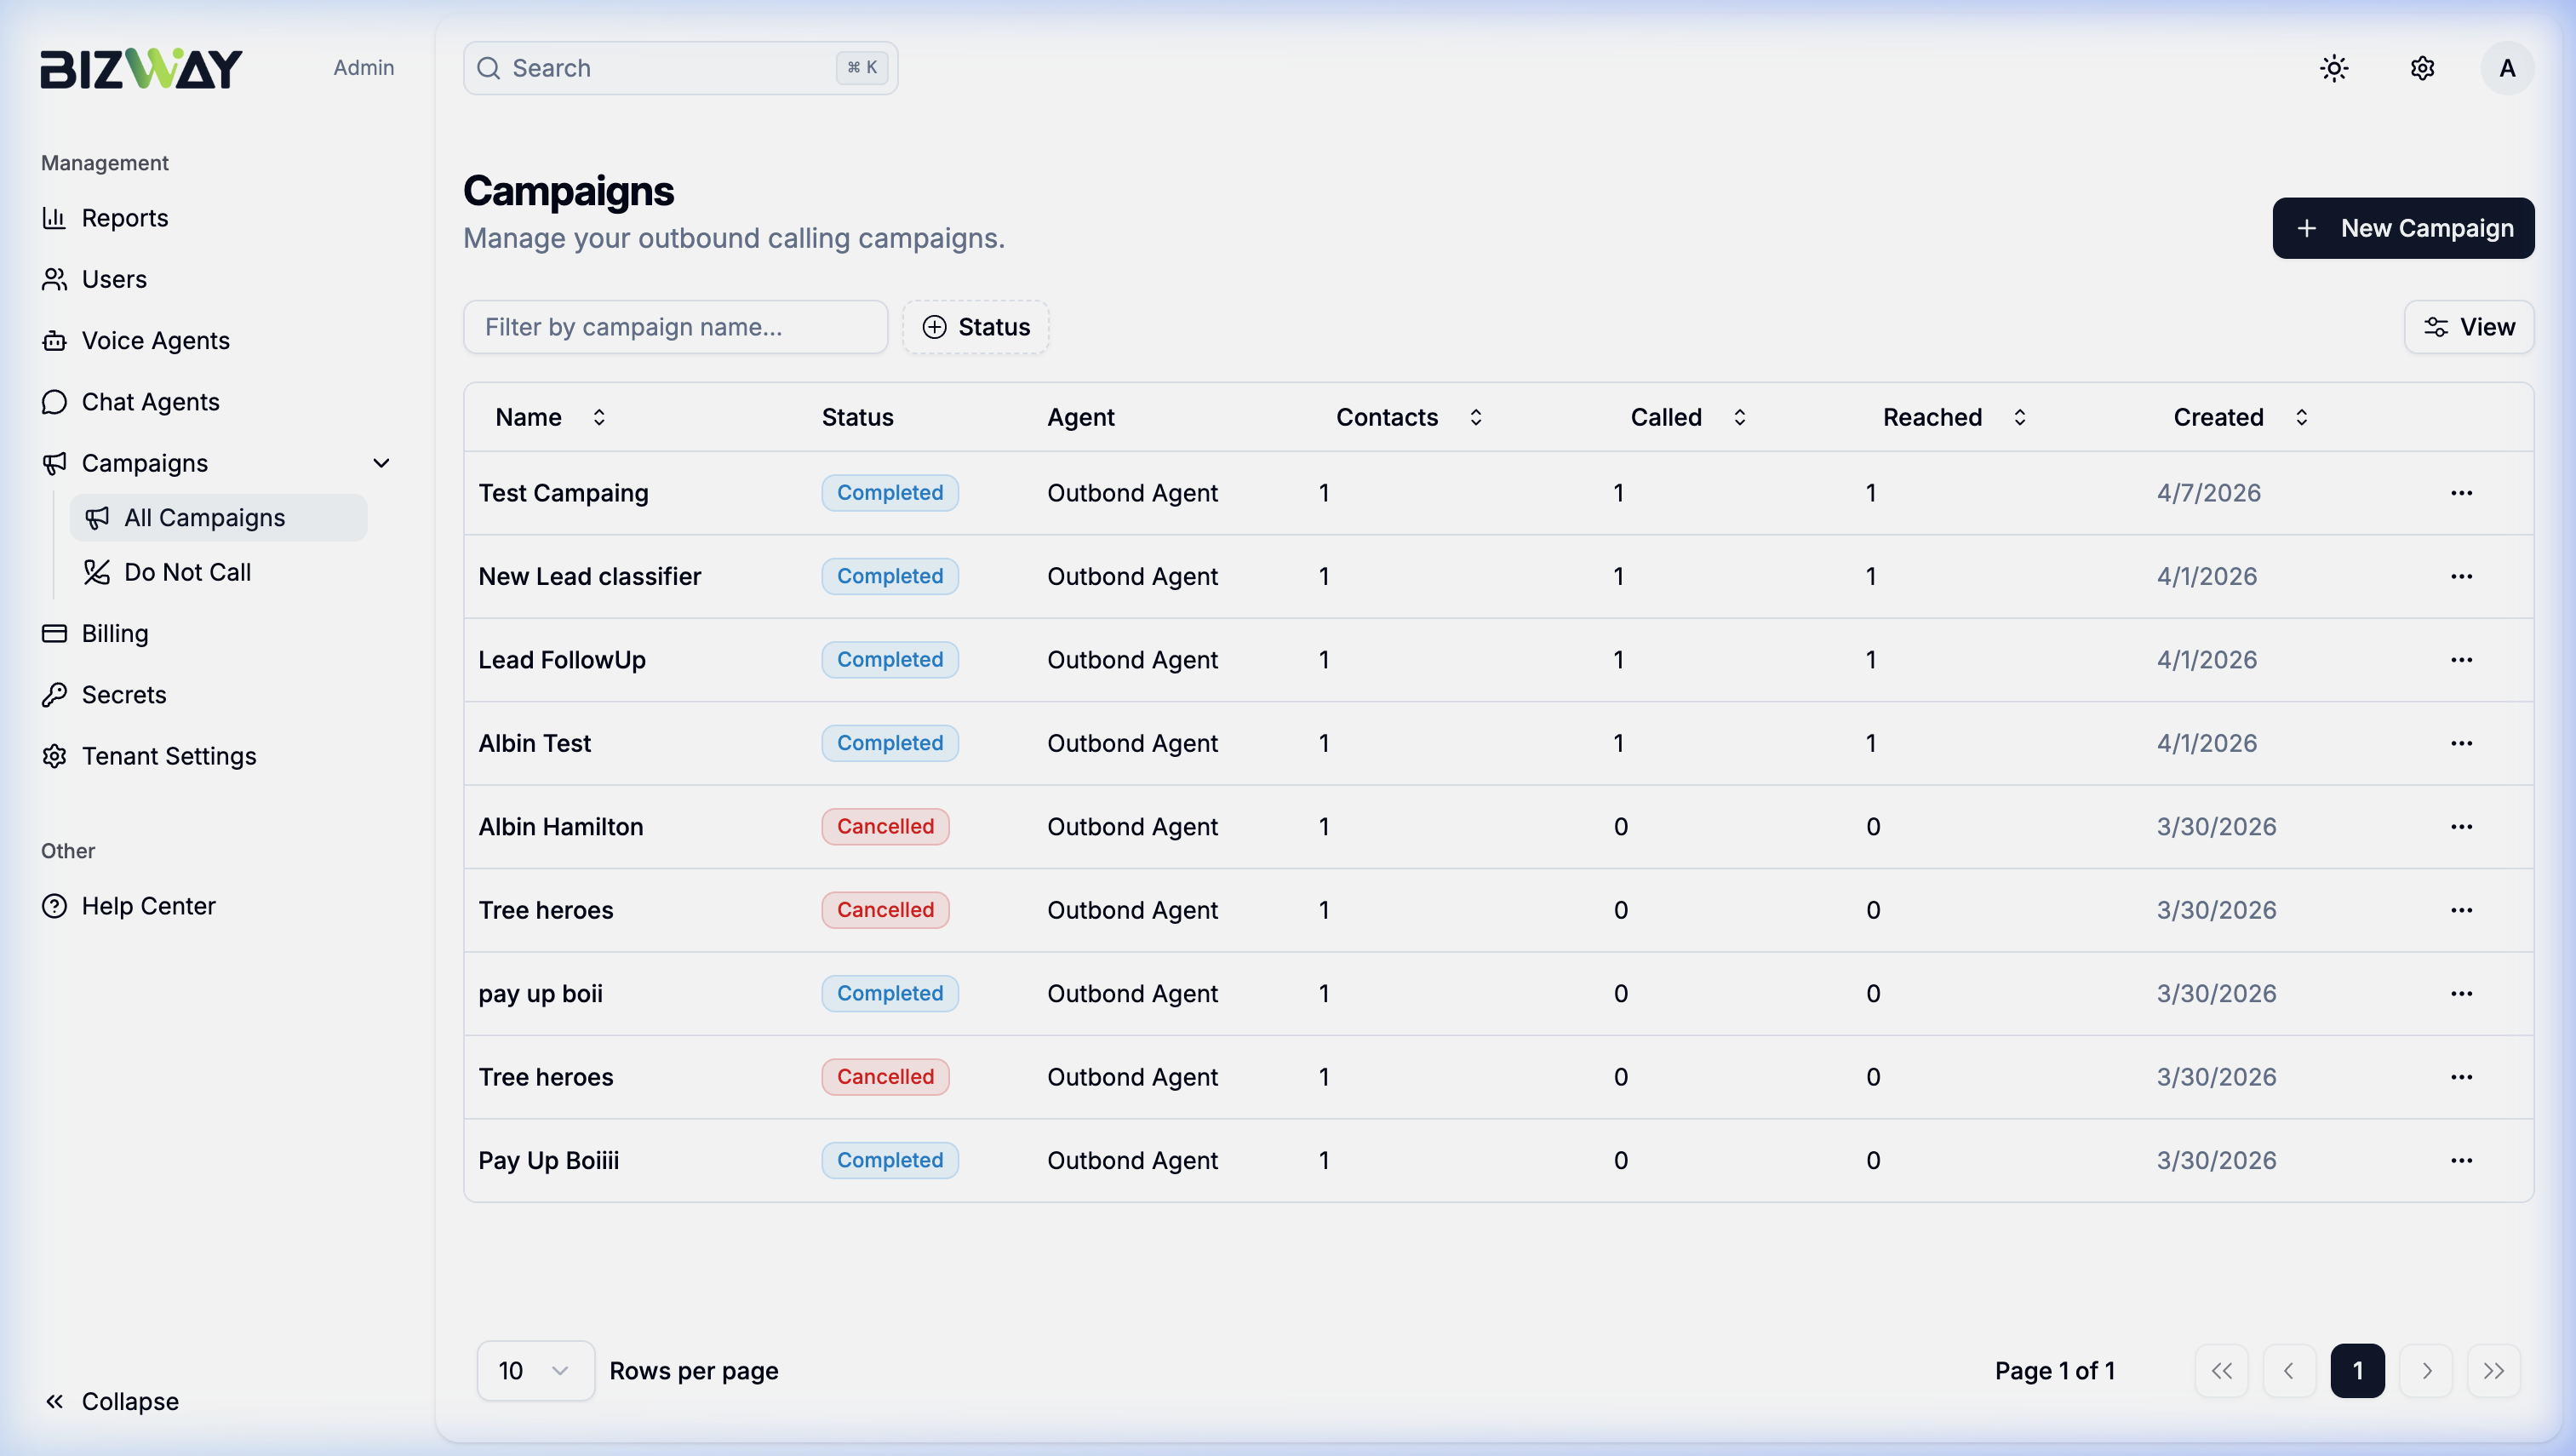Image resolution: width=2576 pixels, height=1456 pixels.
Task: Open the View columns options
Action: coord(2469,327)
